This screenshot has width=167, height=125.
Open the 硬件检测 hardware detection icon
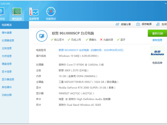(17, 11)
